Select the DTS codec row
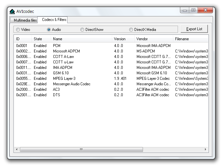The width and height of the screenshot is (223, 167). click(111, 95)
